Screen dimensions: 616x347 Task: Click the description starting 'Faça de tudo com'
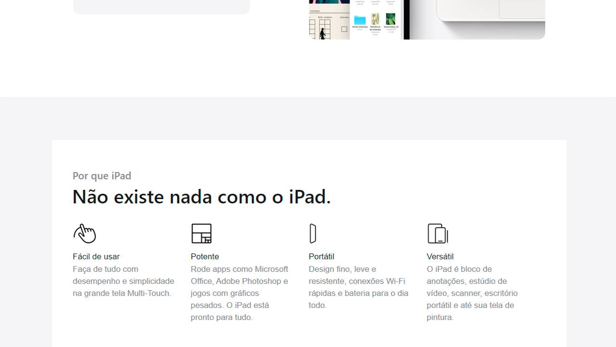point(124,281)
